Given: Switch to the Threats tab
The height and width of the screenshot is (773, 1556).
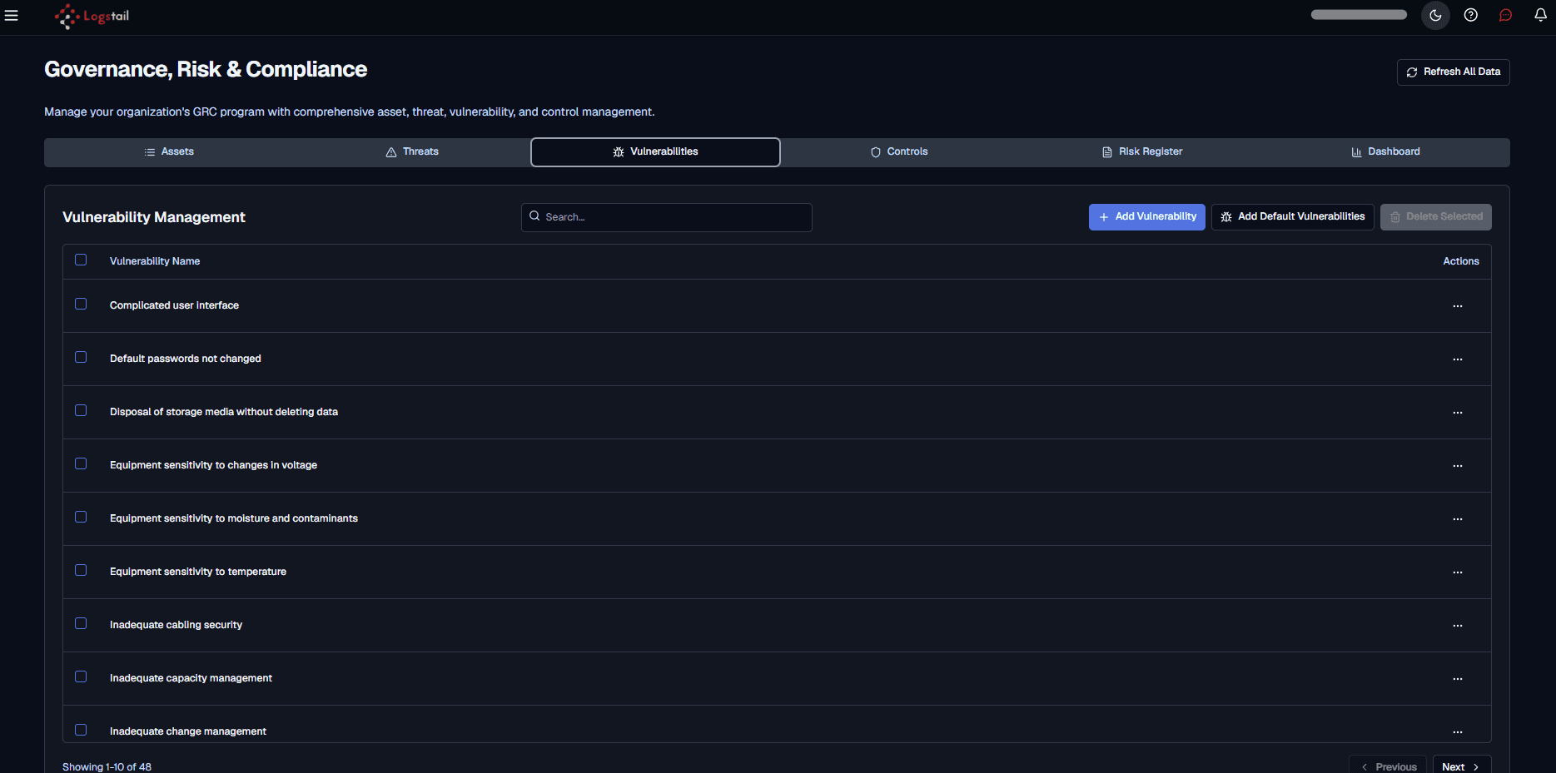Looking at the screenshot, I should (412, 151).
